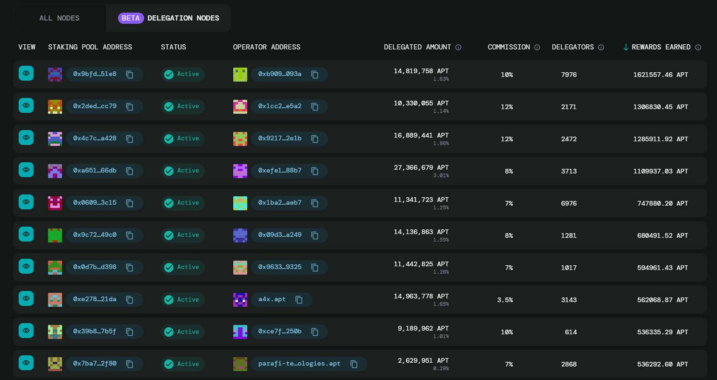717x380 pixels.
Task: Click the 0xce7f…250b operator identicon
Action: click(x=240, y=332)
